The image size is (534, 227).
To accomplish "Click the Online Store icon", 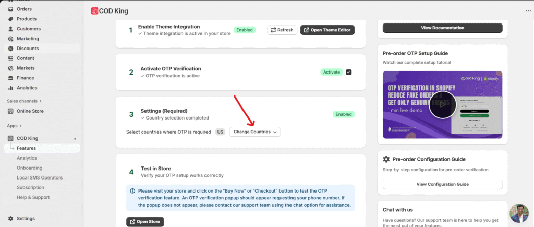I will (x=11, y=111).
